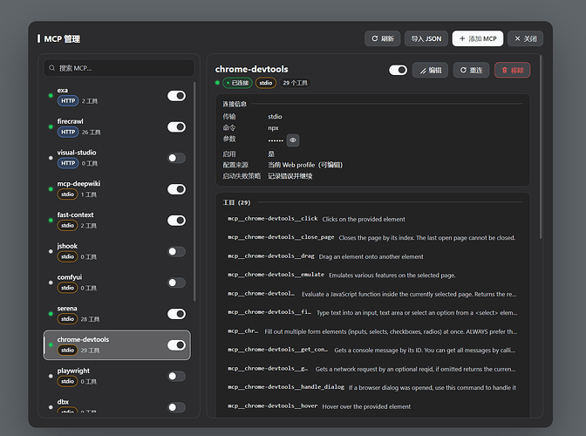Click the 已连接 status badge
The height and width of the screenshot is (436, 586).
237,83
